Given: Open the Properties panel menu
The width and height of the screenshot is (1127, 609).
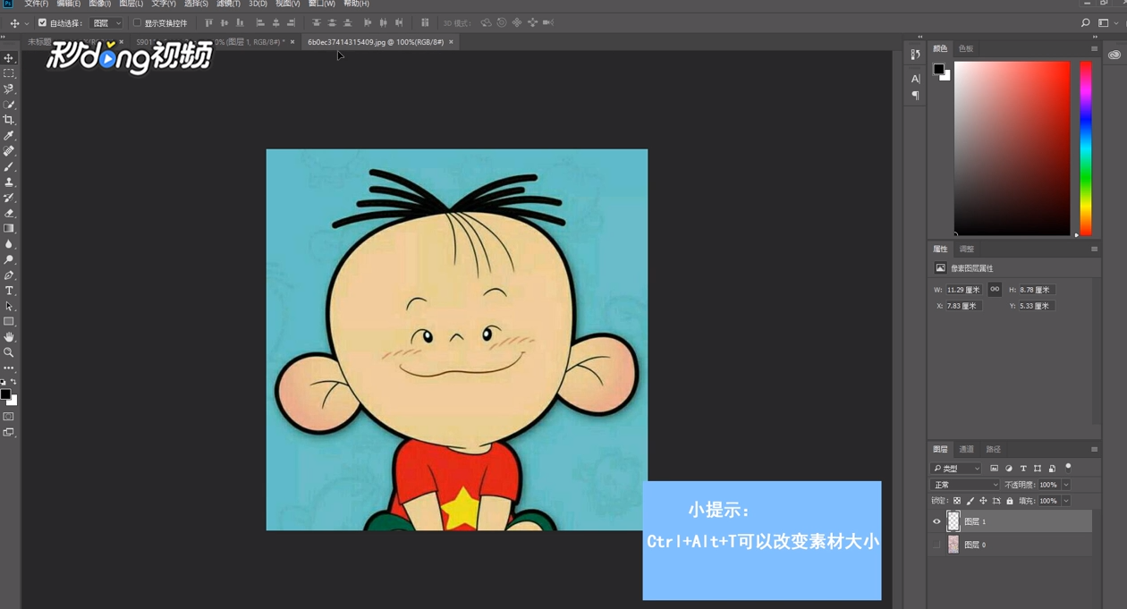Looking at the screenshot, I should coord(1094,249).
